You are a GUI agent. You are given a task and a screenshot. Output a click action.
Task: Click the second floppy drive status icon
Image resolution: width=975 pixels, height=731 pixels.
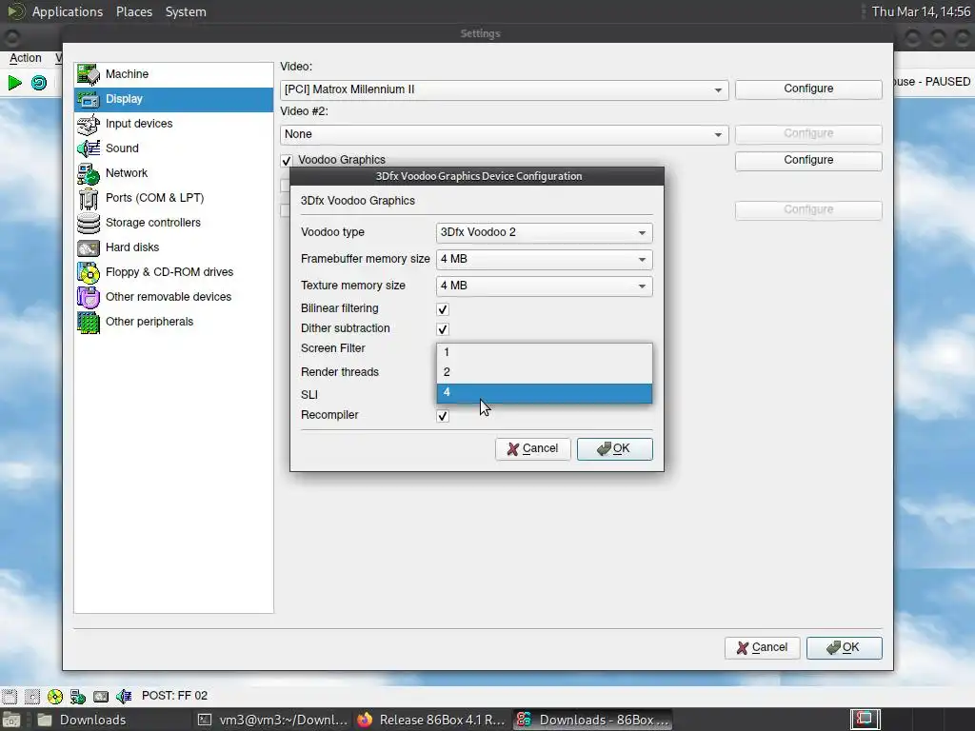click(31, 696)
